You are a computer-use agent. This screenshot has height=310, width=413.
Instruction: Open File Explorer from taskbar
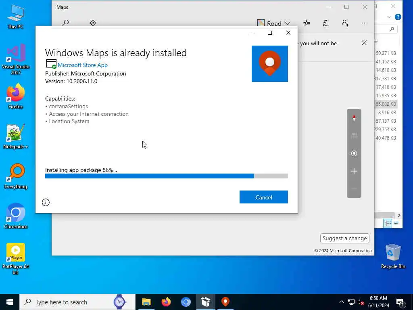click(x=146, y=302)
